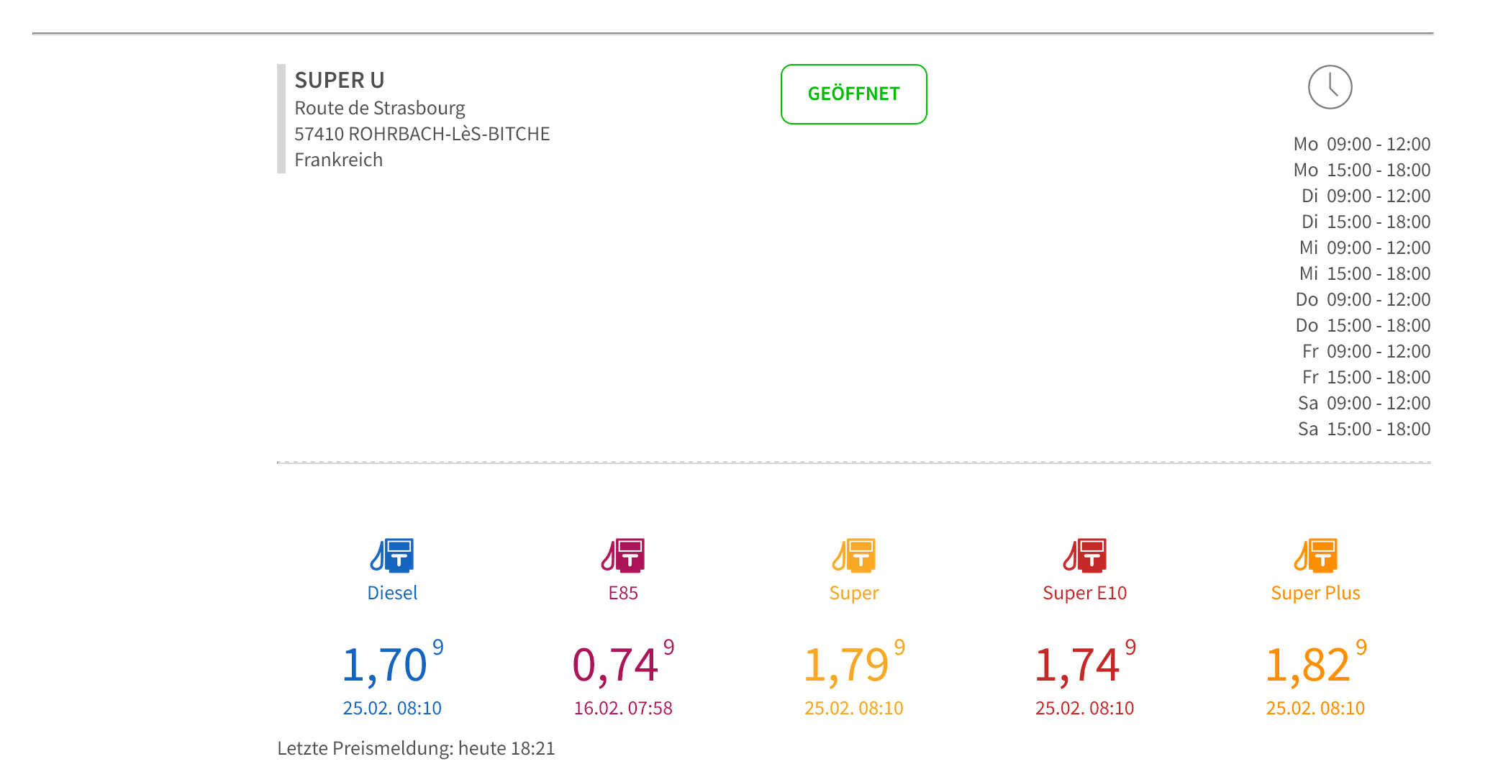Select the Super Plus price 1,82
This screenshot has width=1498, height=777.
tap(1309, 665)
